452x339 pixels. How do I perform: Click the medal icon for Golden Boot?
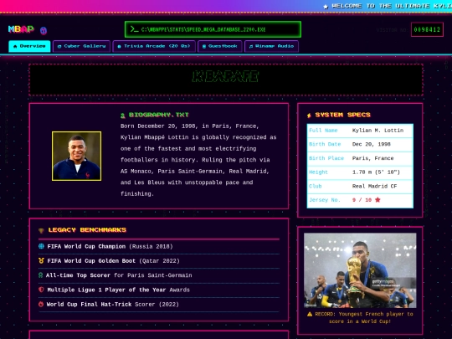[41, 260]
